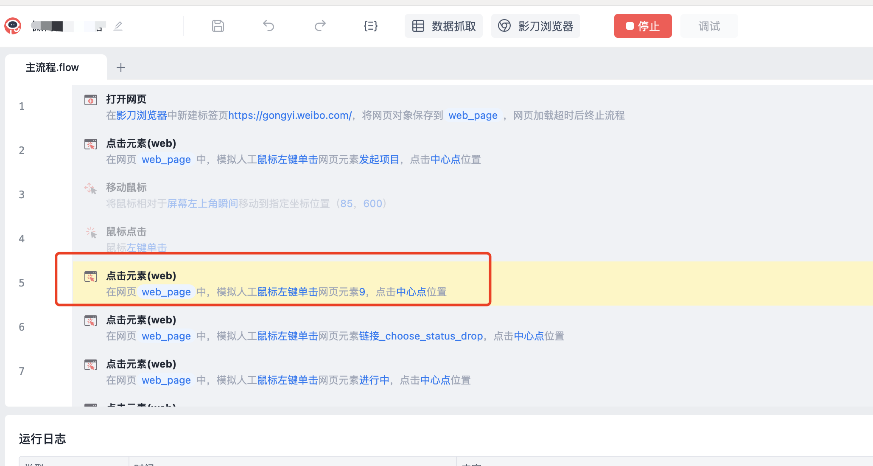Click the 链接_choose_status_drop element in step 6

click(420, 336)
